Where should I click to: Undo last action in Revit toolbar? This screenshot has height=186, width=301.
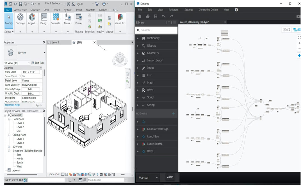coord(32,4)
